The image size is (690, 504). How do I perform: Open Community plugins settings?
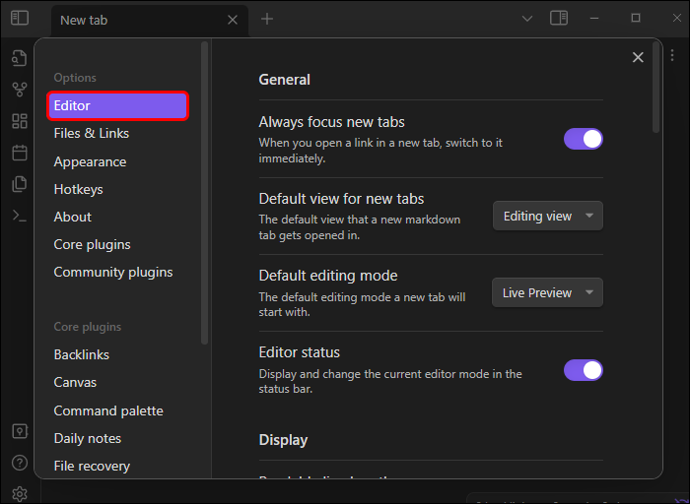[113, 272]
